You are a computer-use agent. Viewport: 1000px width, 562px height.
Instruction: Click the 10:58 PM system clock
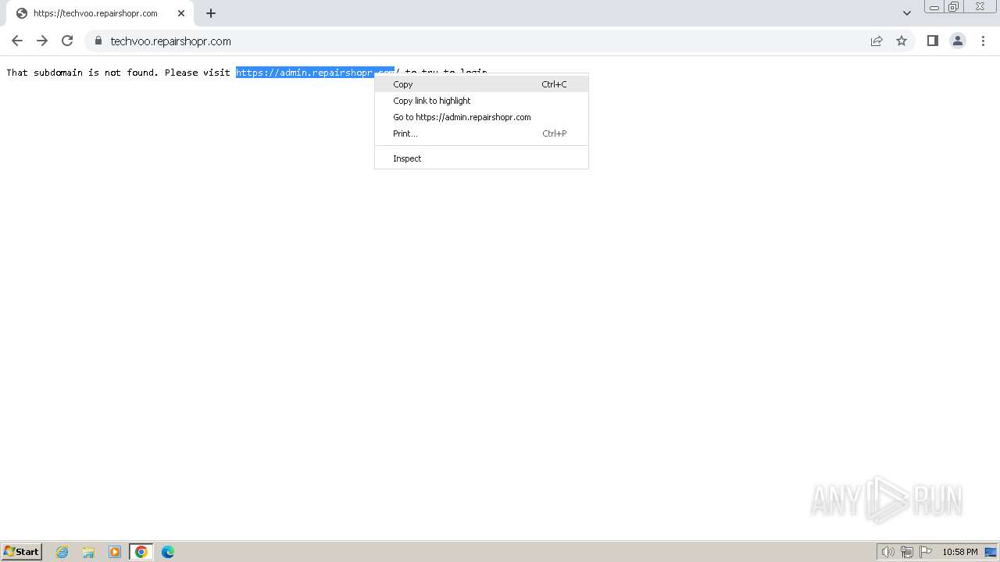coord(959,552)
